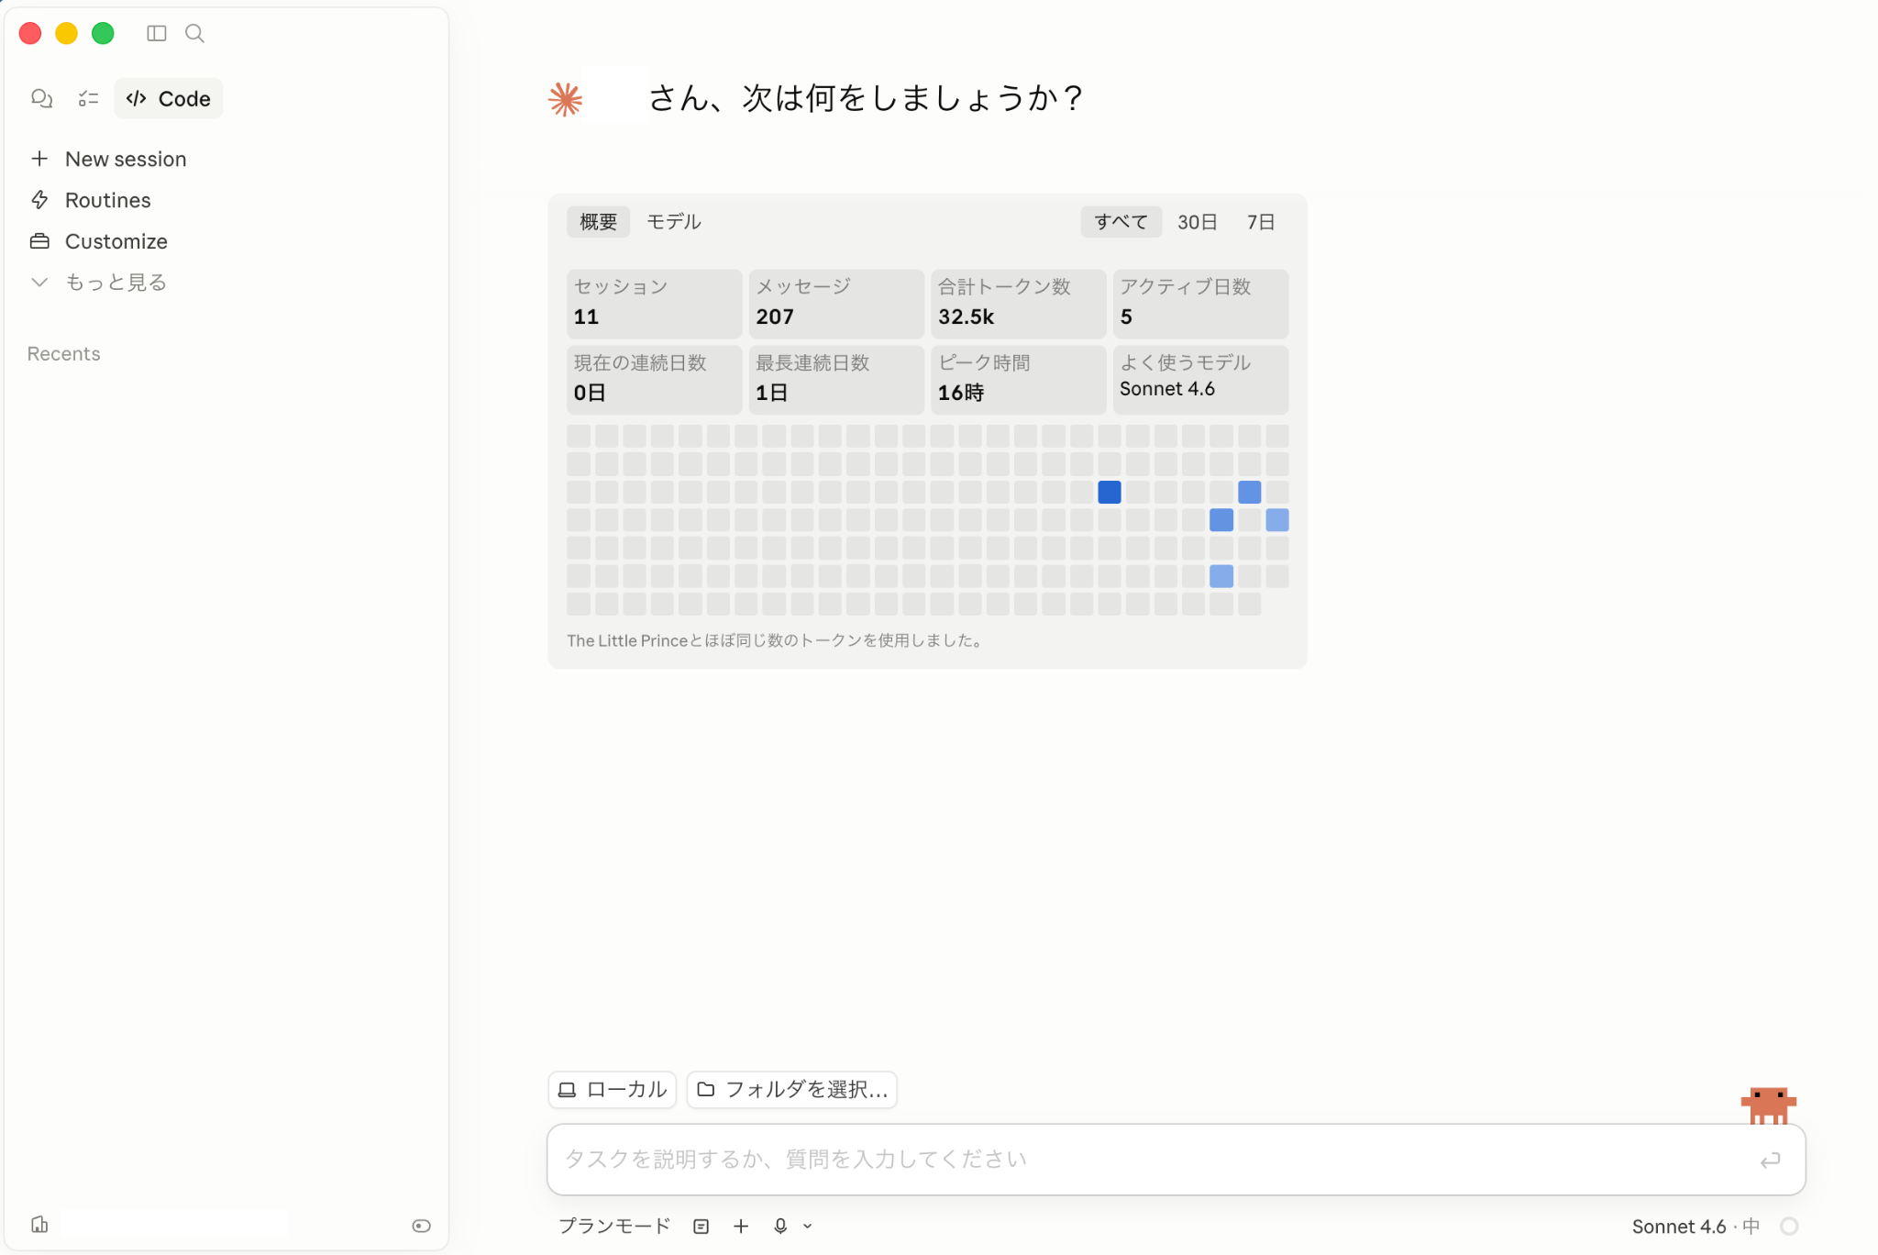Open the conversations chat icon in sidebar

pyautogui.click(x=42, y=98)
